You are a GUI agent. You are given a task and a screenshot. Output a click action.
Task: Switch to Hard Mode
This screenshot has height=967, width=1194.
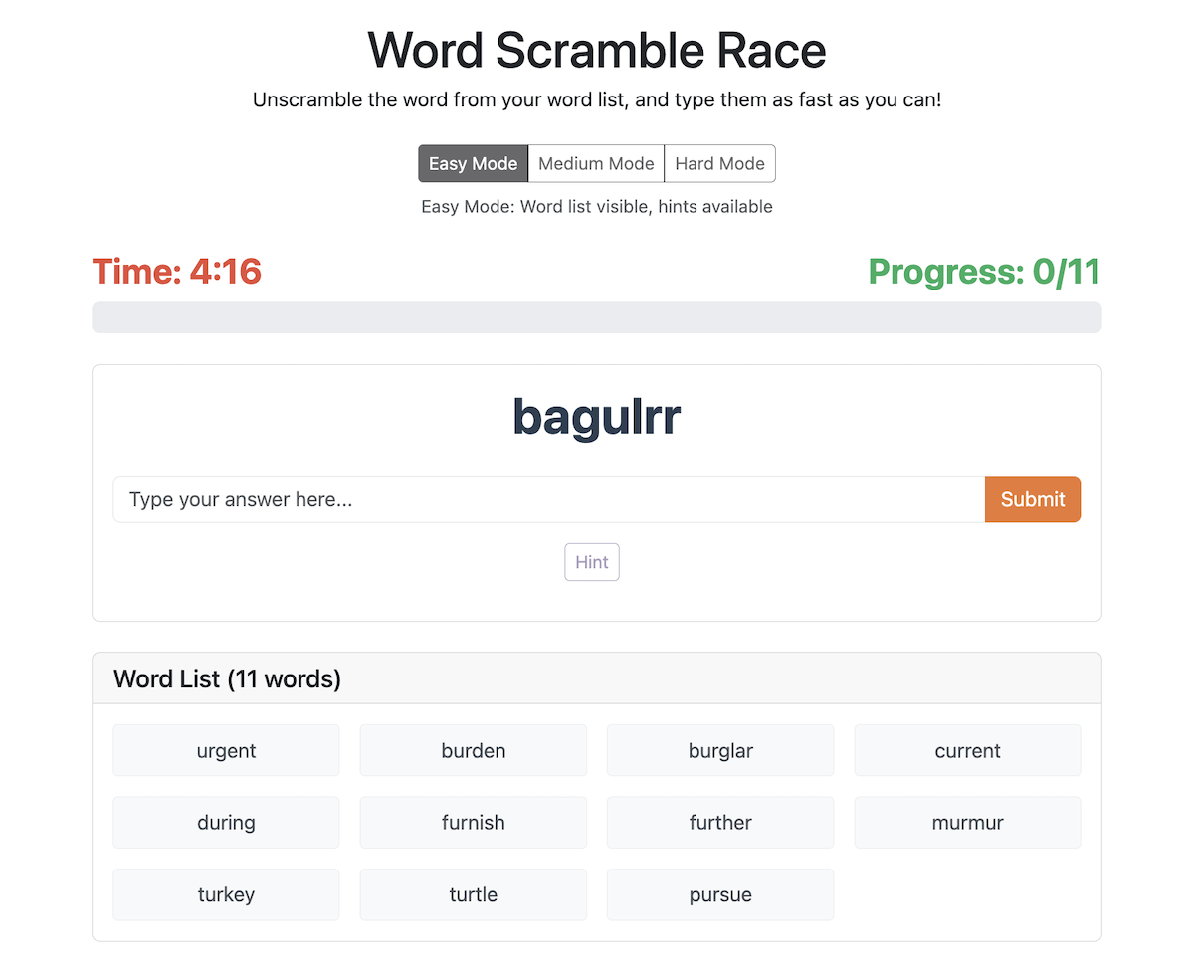click(x=719, y=163)
